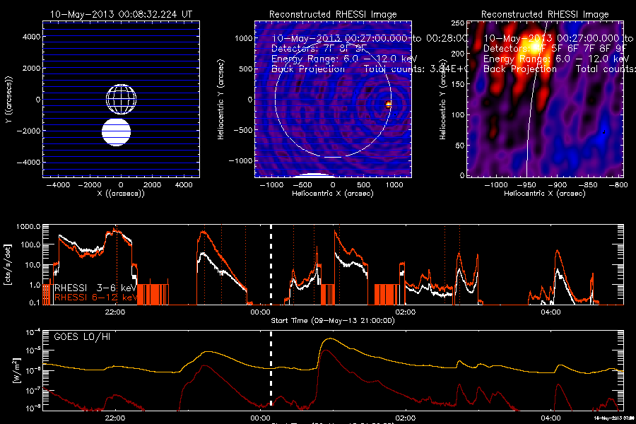Click the 'GOES LO/HI' plot label
Image resolution: width=636 pixels, height=424 pixels.
point(82,336)
